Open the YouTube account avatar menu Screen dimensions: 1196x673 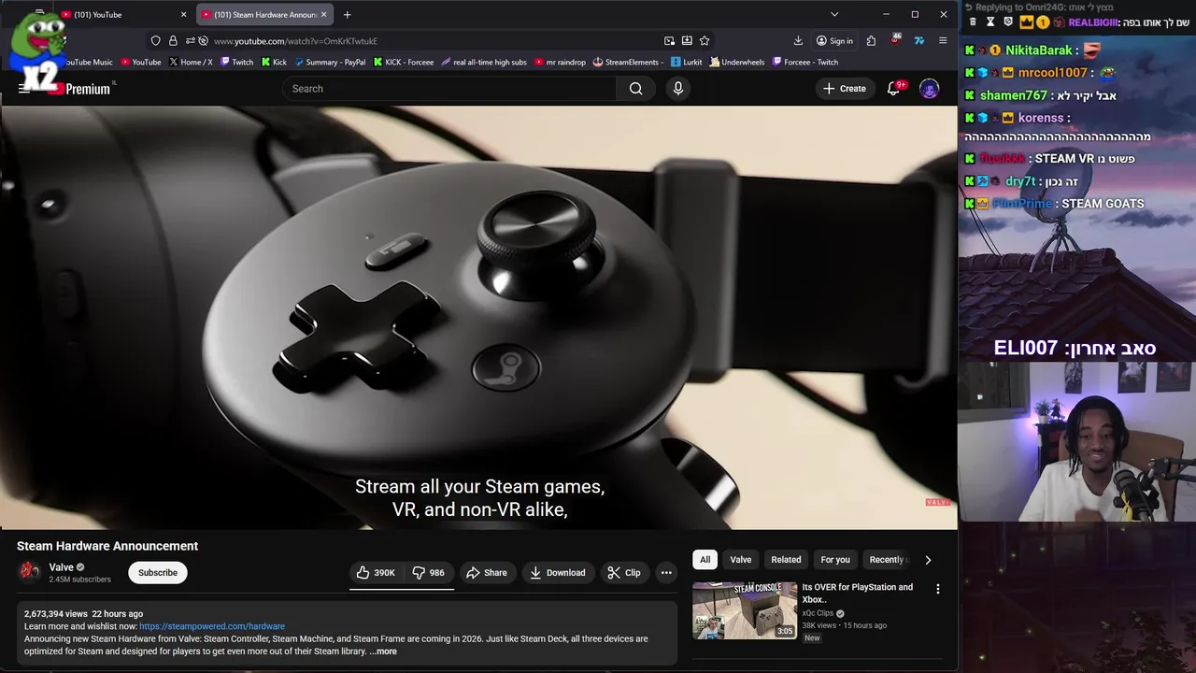coord(929,89)
